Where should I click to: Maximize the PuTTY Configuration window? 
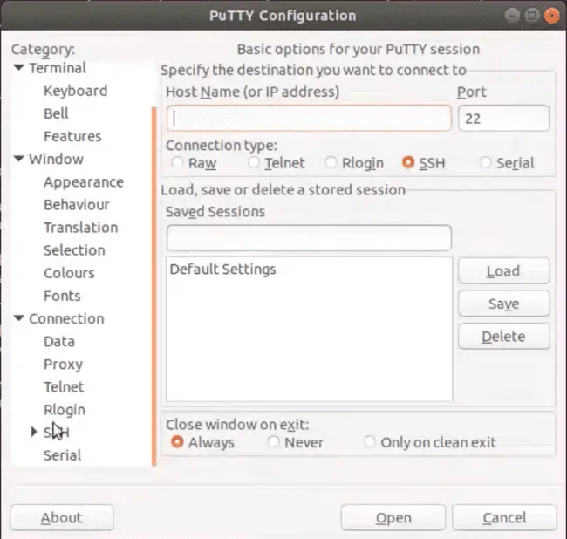tap(532, 16)
